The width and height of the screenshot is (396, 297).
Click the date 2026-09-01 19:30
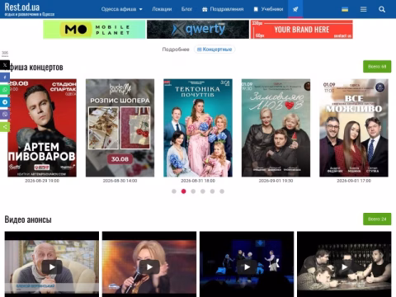(x=276, y=181)
